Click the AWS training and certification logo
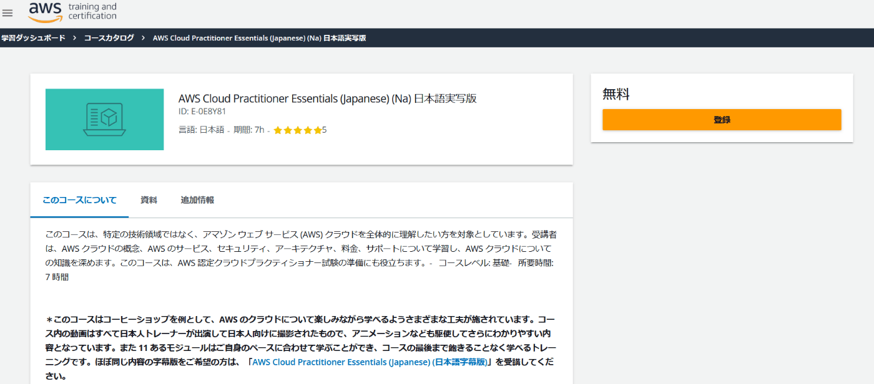Viewport: 874px width, 384px height. [x=72, y=11]
